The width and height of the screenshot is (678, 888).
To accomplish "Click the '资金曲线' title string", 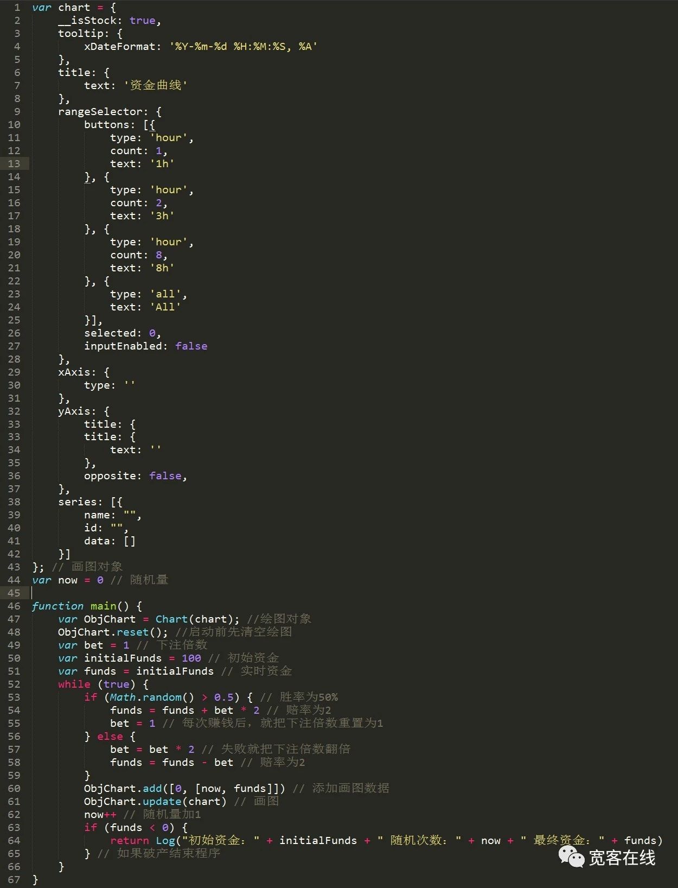I will tap(156, 85).
